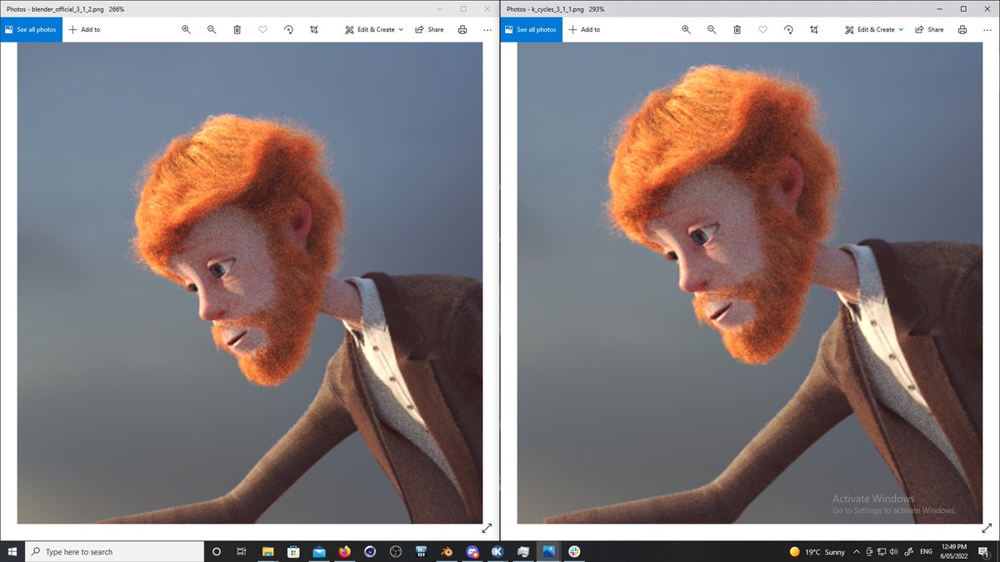Image resolution: width=1000 pixels, height=562 pixels.
Task: Click the blender_official rendered image
Action: [x=250, y=283]
